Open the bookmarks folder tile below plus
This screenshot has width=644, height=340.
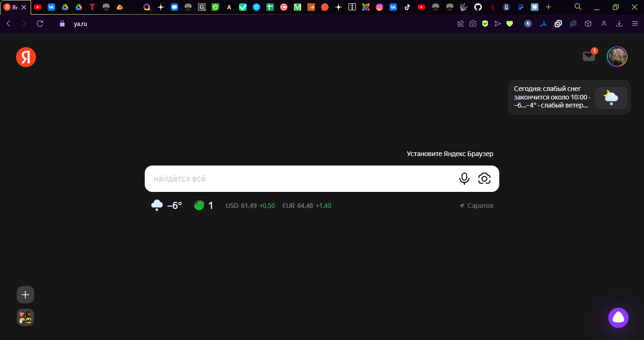pyautogui.click(x=25, y=317)
